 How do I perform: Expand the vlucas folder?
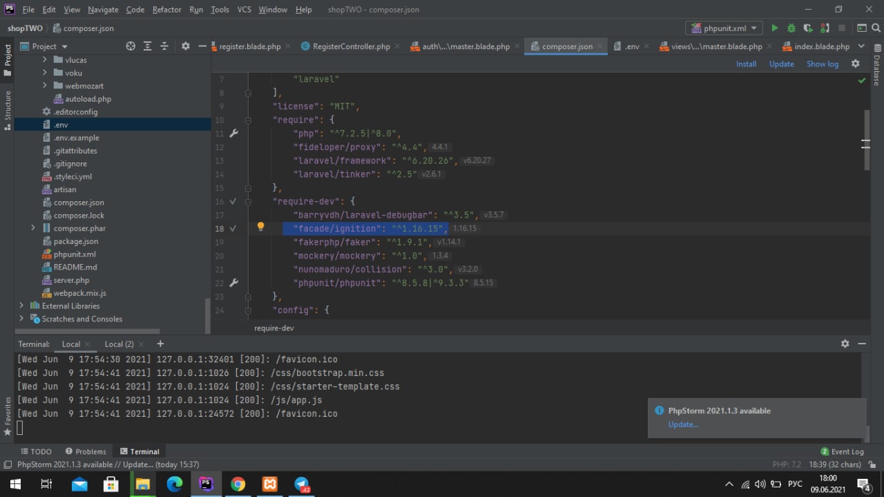pyautogui.click(x=45, y=60)
